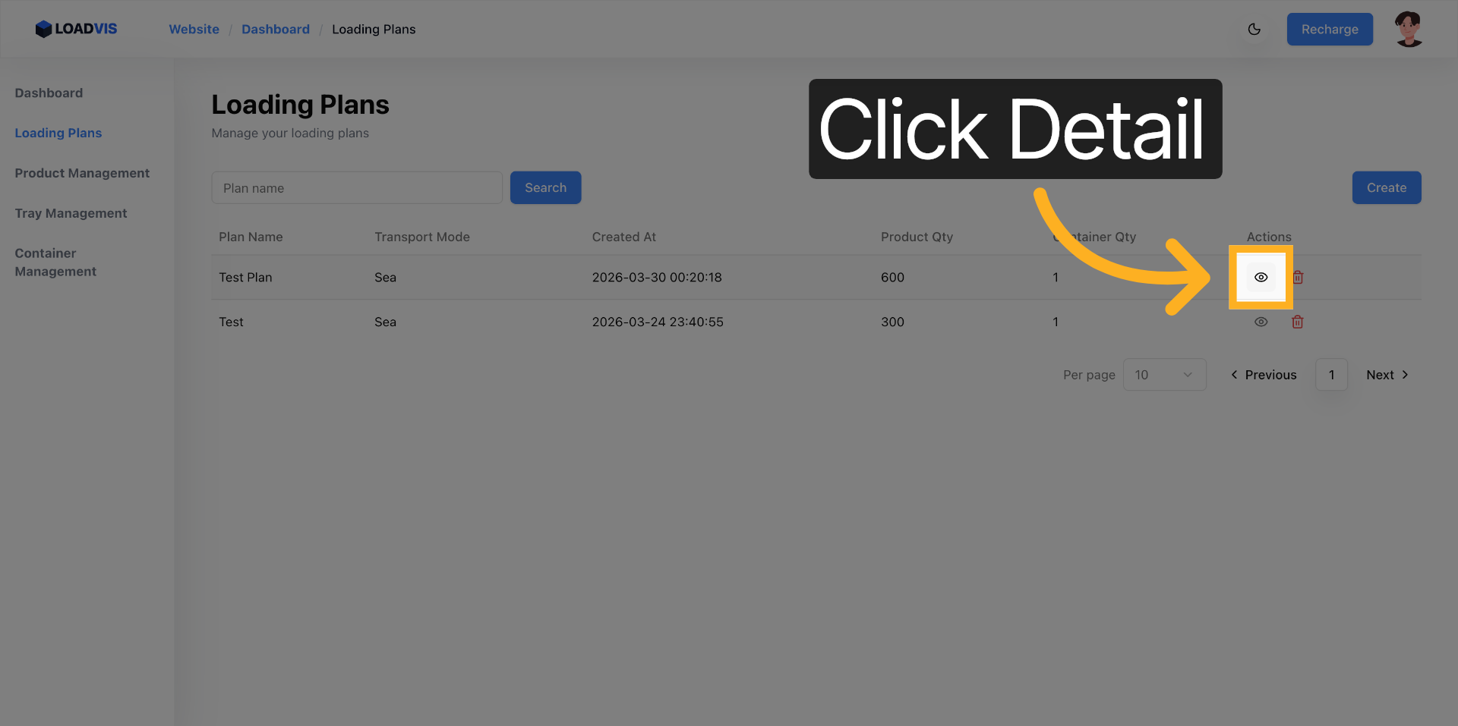The width and height of the screenshot is (1458, 726).
Task: Click the Recharge button
Action: (1329, 30)
